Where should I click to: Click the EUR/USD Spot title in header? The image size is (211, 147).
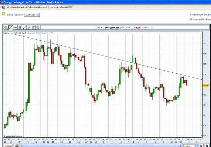(x=112, y=28)
